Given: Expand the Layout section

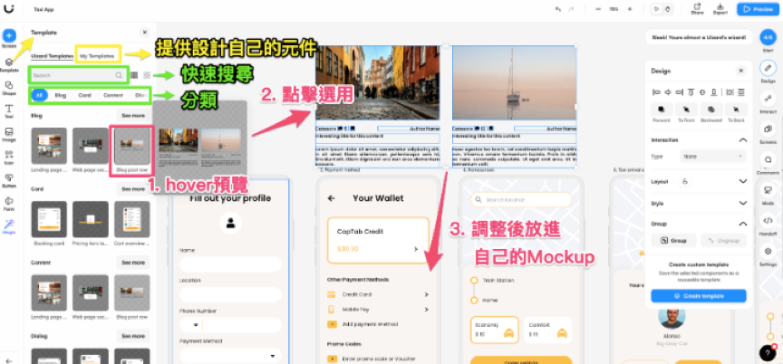Looking at the screenshot, I should 742,181.
